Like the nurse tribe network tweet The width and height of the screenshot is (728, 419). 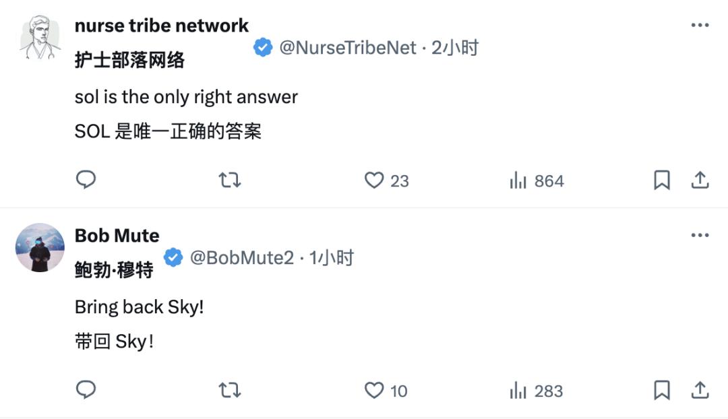(x=374, y=180)
